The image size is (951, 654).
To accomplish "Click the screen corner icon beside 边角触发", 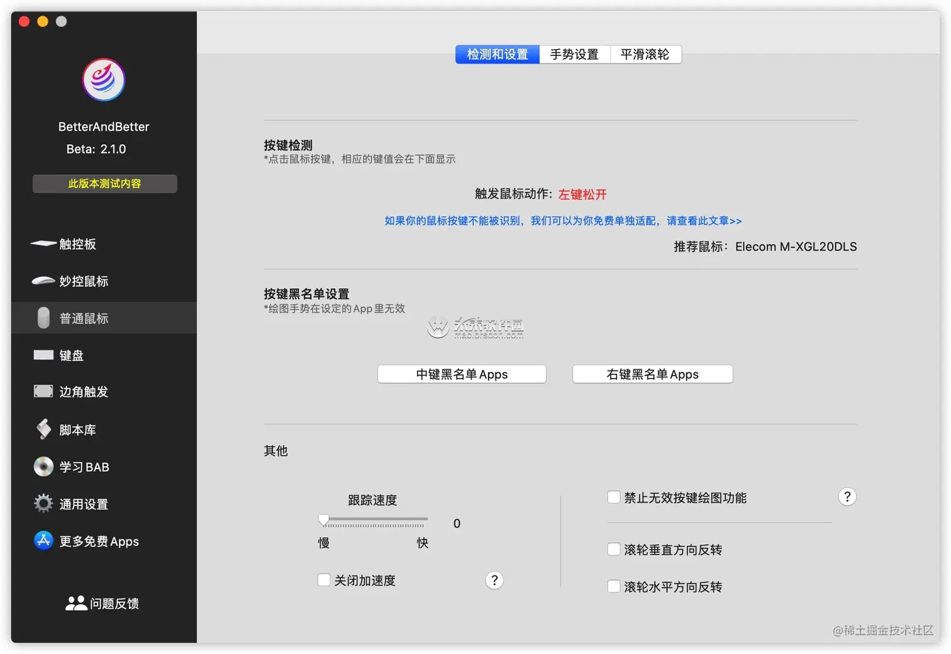I will (43, 392).
